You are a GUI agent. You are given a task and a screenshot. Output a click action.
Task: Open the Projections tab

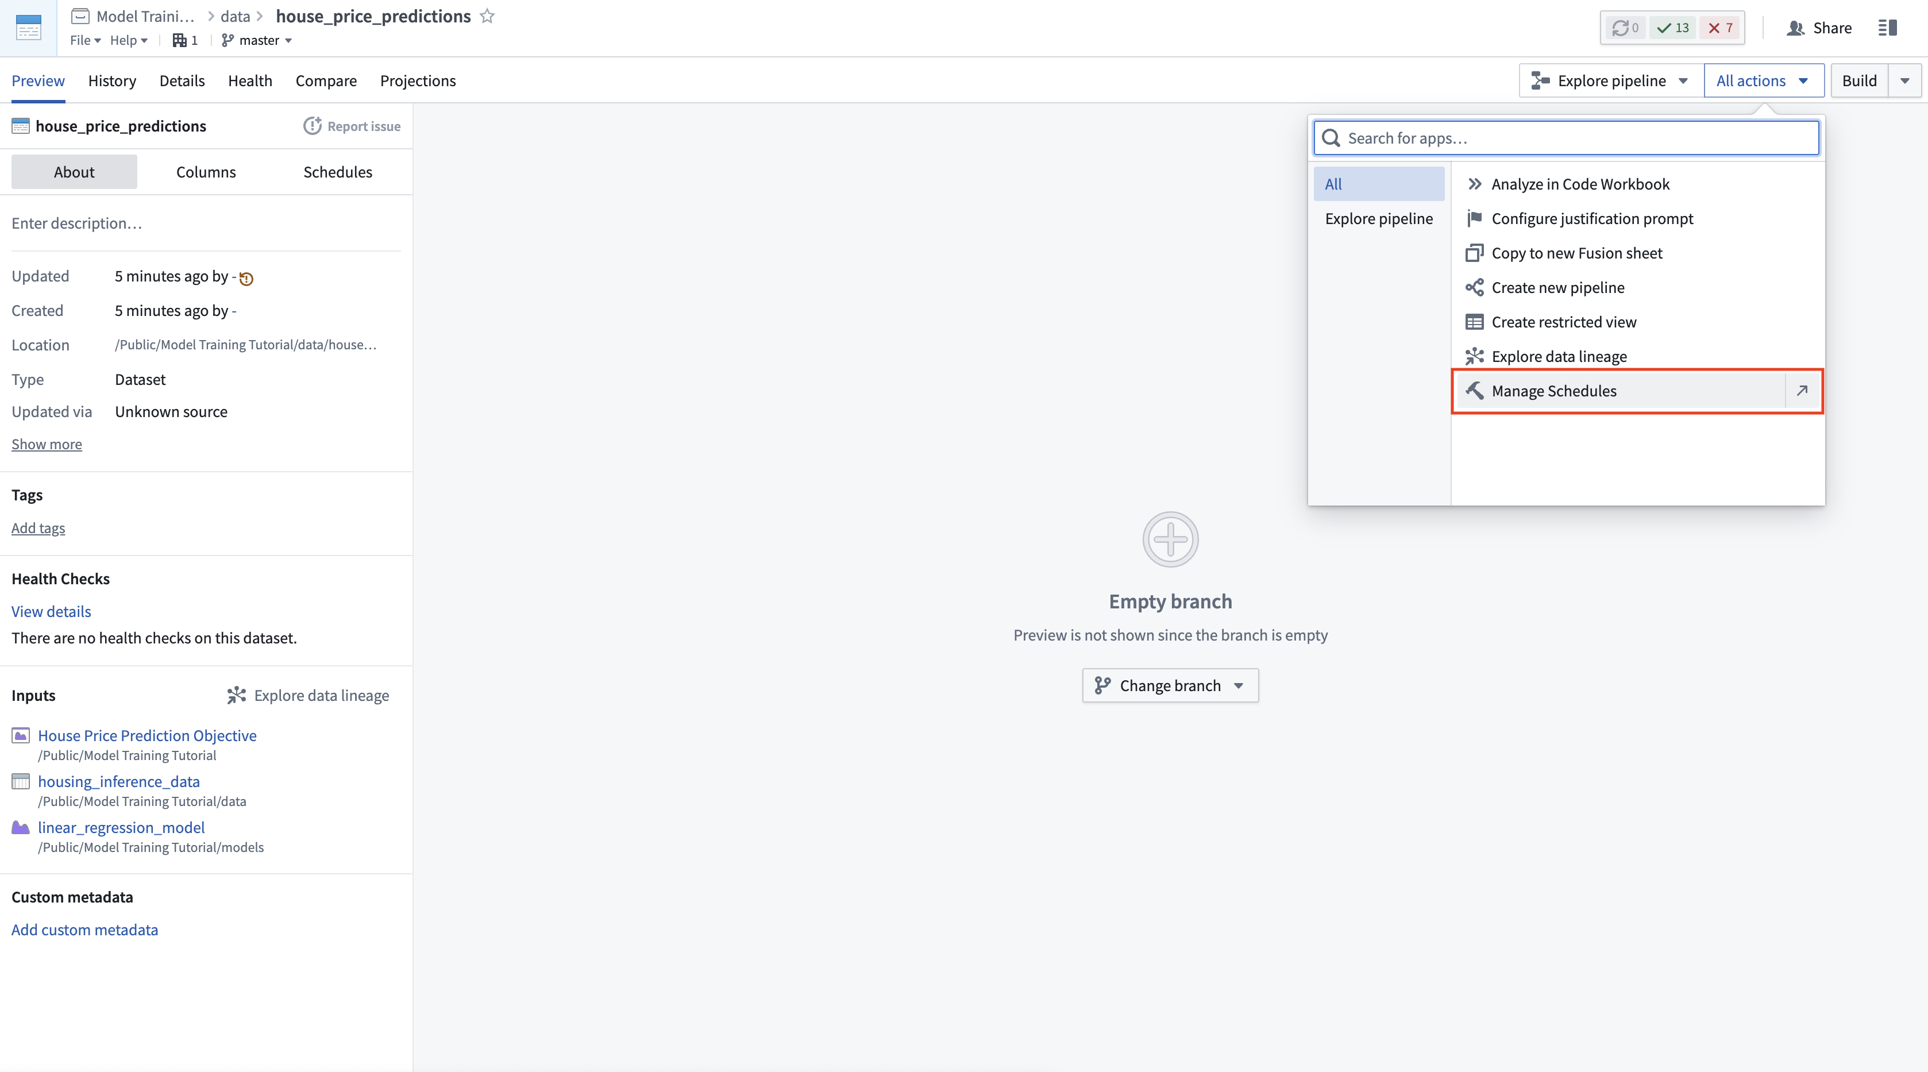pos(418,81)
